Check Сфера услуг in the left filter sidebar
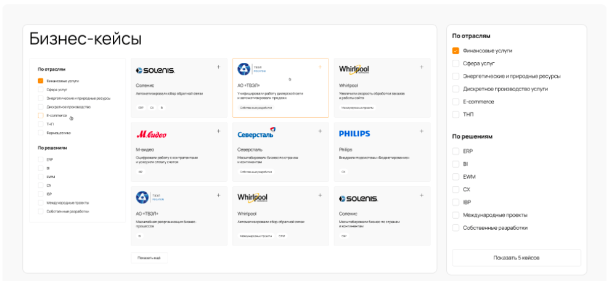 pyautogui.click(x=41, y=89)
